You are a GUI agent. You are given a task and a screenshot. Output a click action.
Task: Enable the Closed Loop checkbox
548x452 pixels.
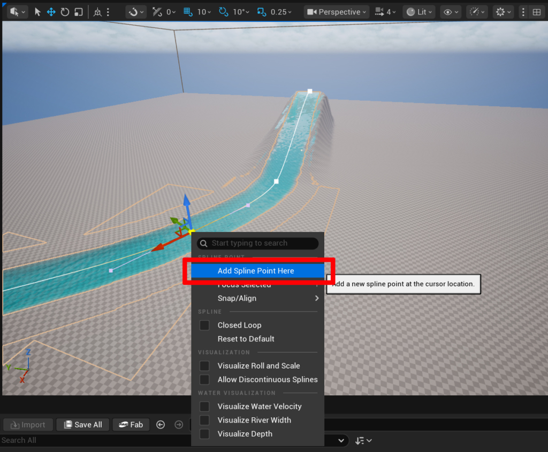(x=204, y=325)
